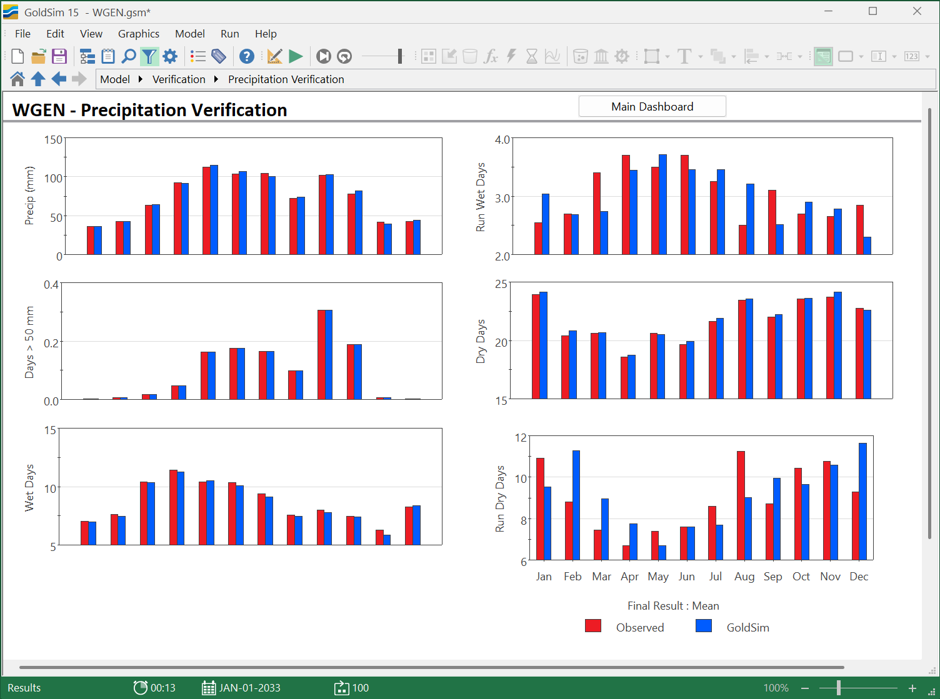Click the rounded rectangle button control icon

click(x=846, y=56)
